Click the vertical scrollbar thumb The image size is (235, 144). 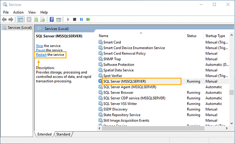pyautogui.click(x=232, y=92)
